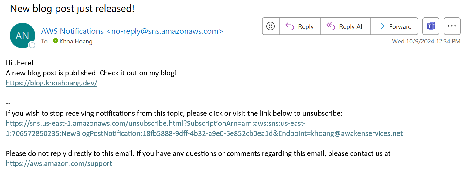The width and height of the screenshot is (467, 182).
Task: Click the presence status circle on avatar
Action: tap(32, 45)
